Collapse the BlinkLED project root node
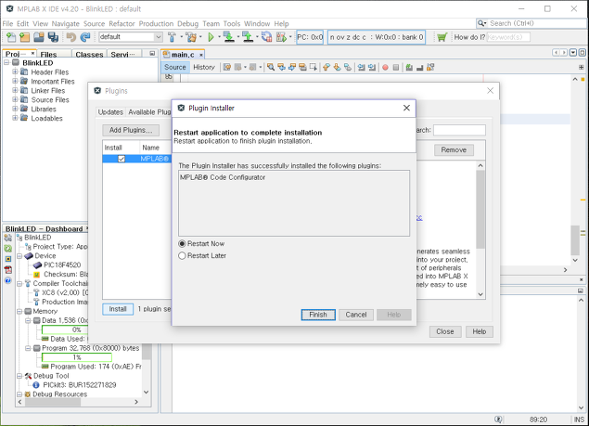This screenshot has height=426, width=589. point(6,62)
